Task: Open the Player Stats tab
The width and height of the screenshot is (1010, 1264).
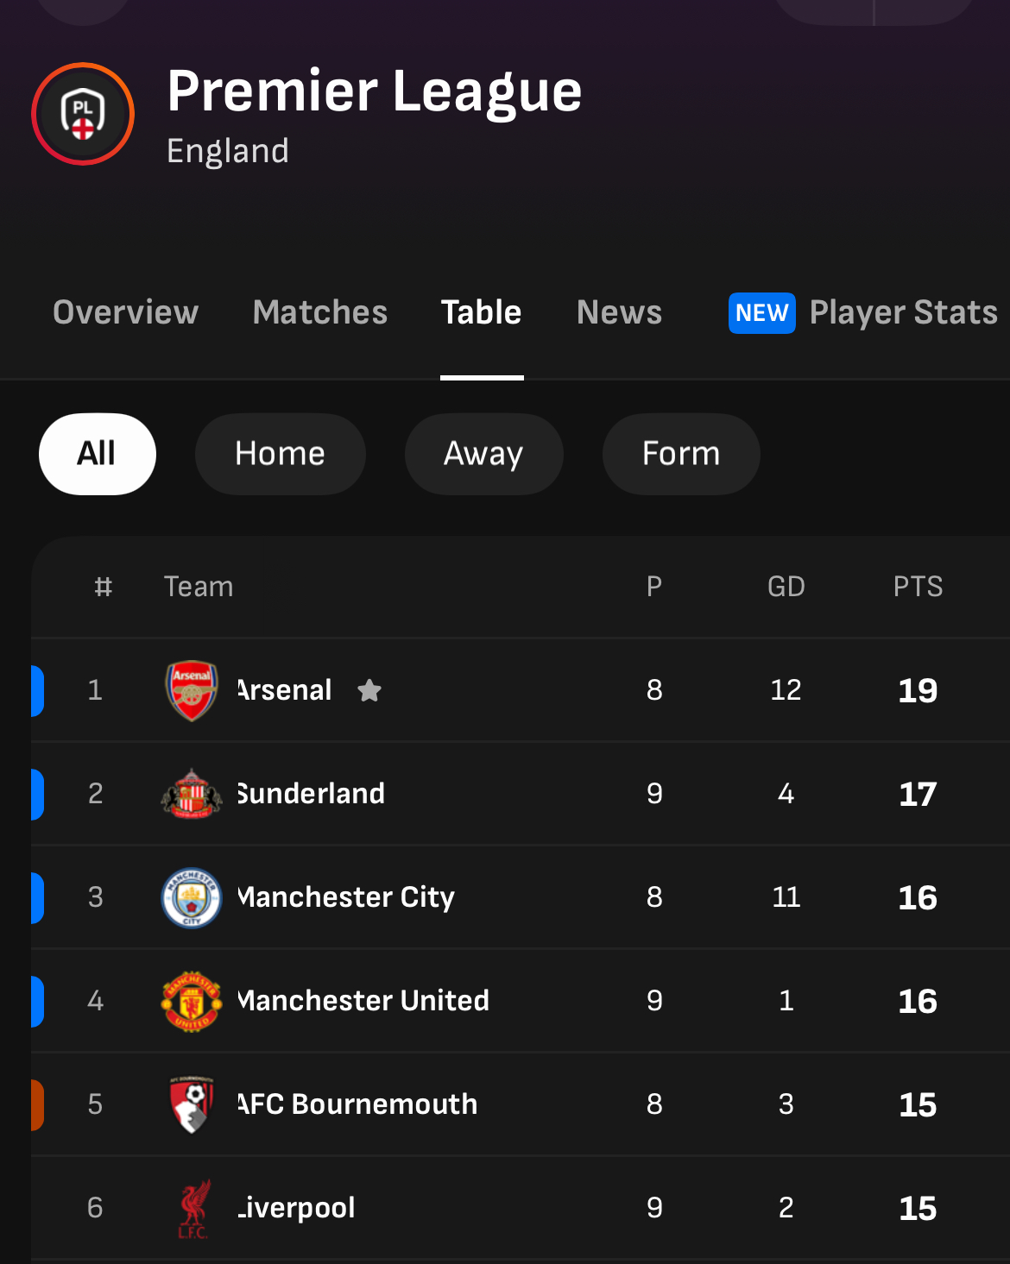Action: (903, 312)
